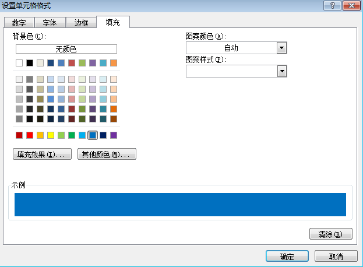Select the darkest brown-orange shade swatch
The image size is (363, 267).
pos(114,119)
